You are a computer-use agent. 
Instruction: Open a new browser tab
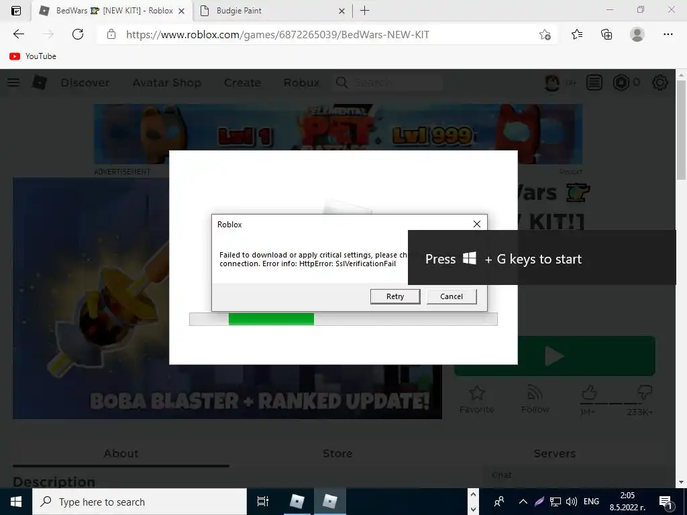[x=364, y=11]
